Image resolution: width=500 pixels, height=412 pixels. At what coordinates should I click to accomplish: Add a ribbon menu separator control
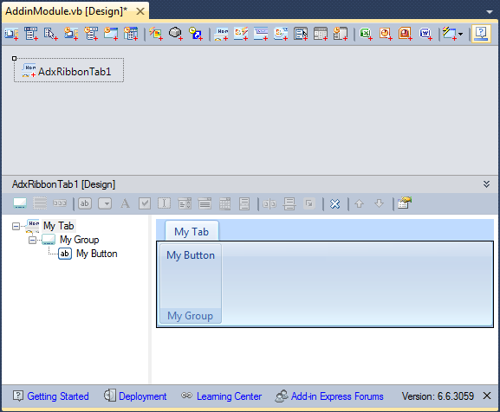coord(289,203)
